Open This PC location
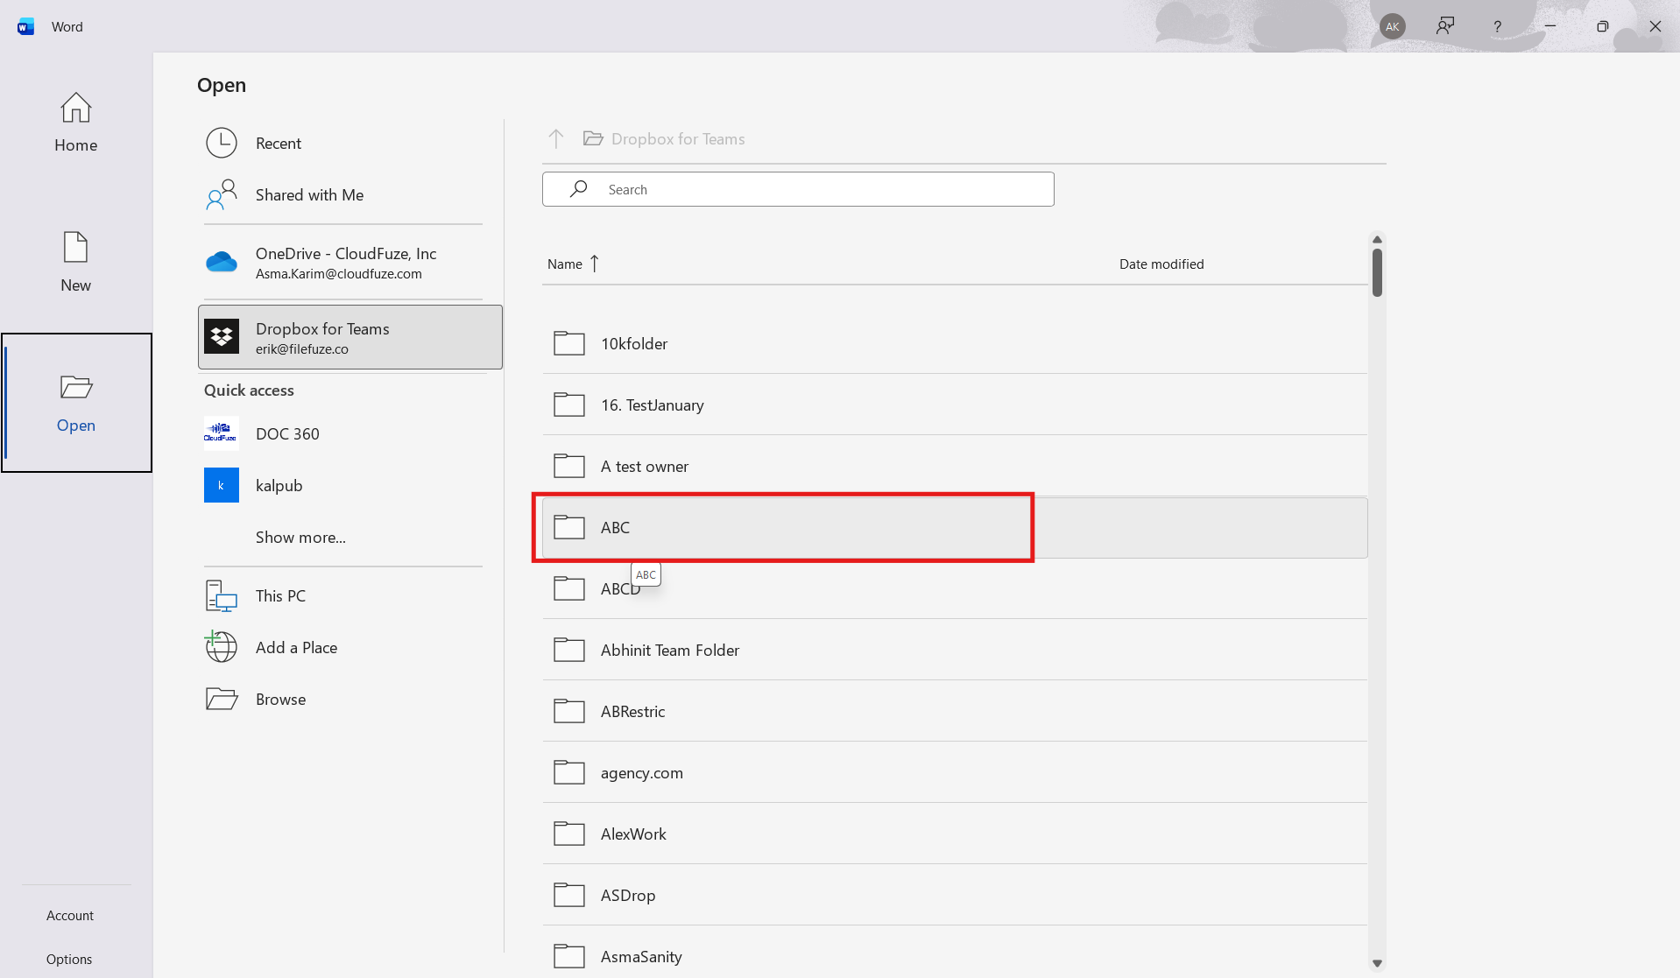 point(280,595)
